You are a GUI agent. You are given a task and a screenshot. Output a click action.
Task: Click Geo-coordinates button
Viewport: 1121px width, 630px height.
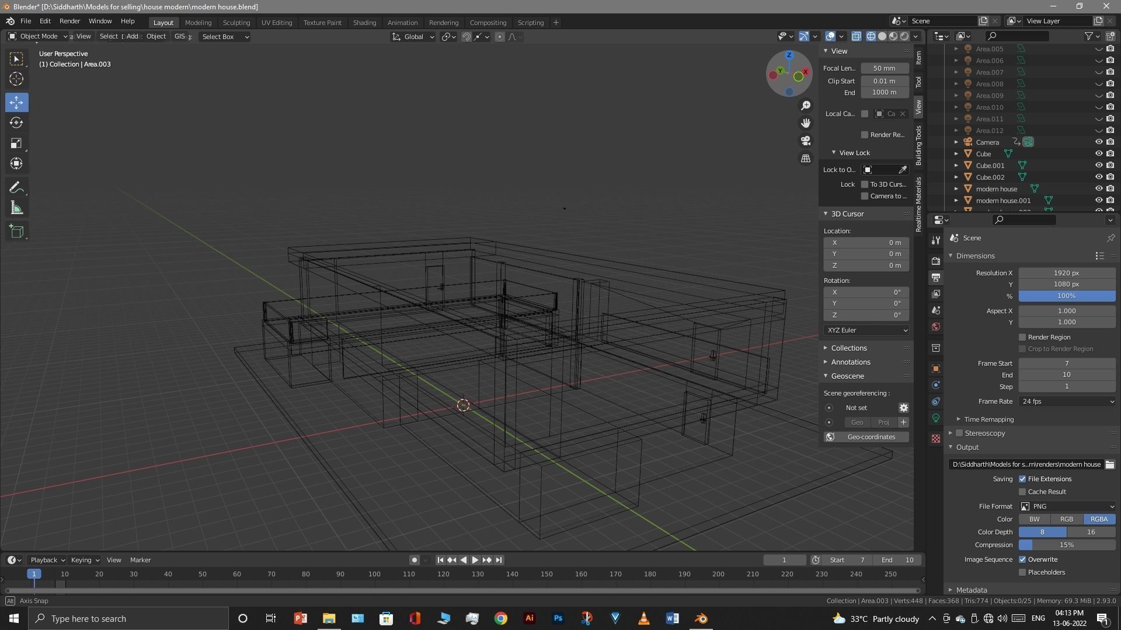(x=866, y=437)
